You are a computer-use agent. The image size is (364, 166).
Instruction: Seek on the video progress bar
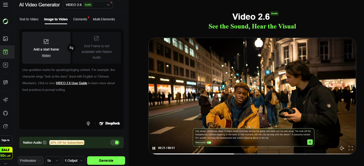(x=252, y=154)
